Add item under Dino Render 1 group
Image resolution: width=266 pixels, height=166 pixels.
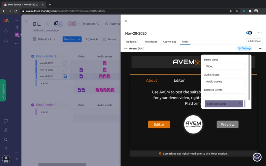(x=44, y=83)
